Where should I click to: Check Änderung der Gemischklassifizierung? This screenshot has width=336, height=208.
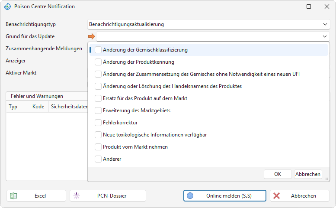[x=98, y=50]
